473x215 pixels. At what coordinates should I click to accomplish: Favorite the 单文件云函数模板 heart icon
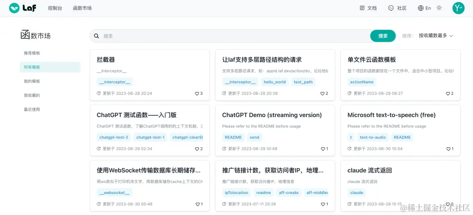pos(448,94)
